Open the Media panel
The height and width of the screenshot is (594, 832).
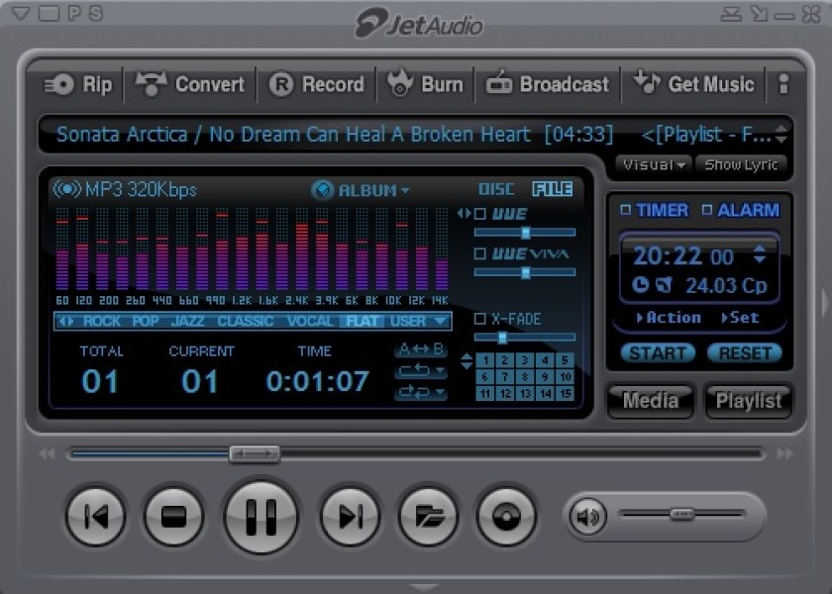651,400
